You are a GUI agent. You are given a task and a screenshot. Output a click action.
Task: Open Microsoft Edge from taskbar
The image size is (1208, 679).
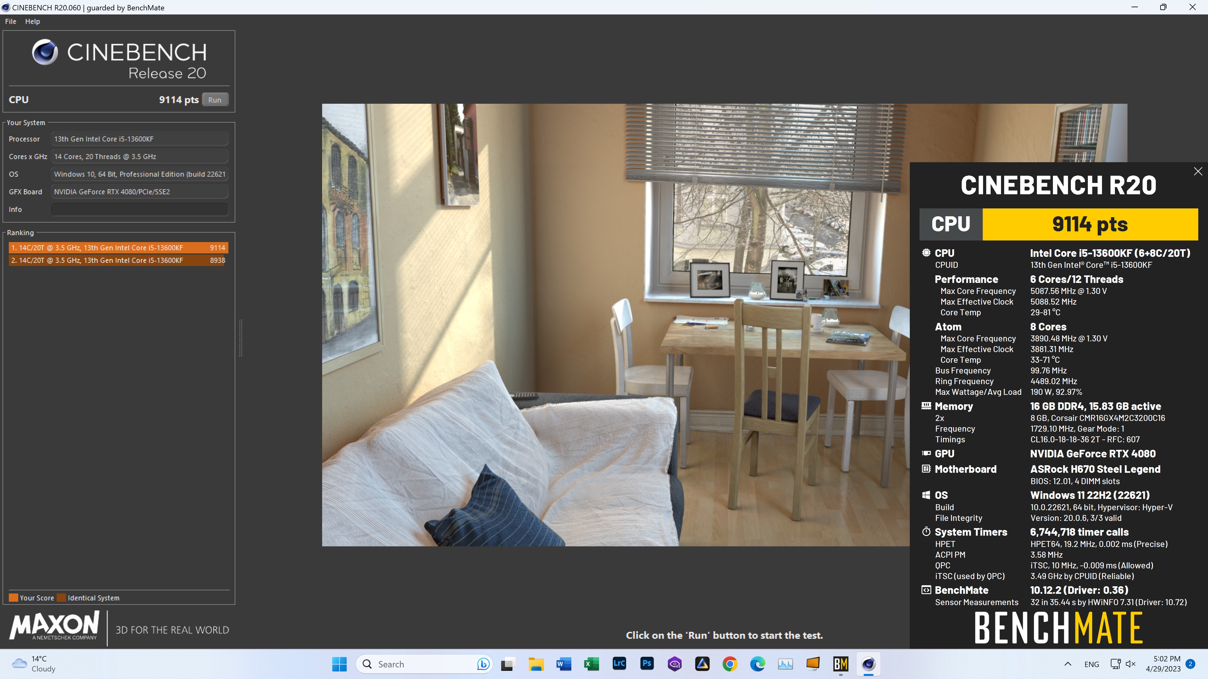(757, 664)
